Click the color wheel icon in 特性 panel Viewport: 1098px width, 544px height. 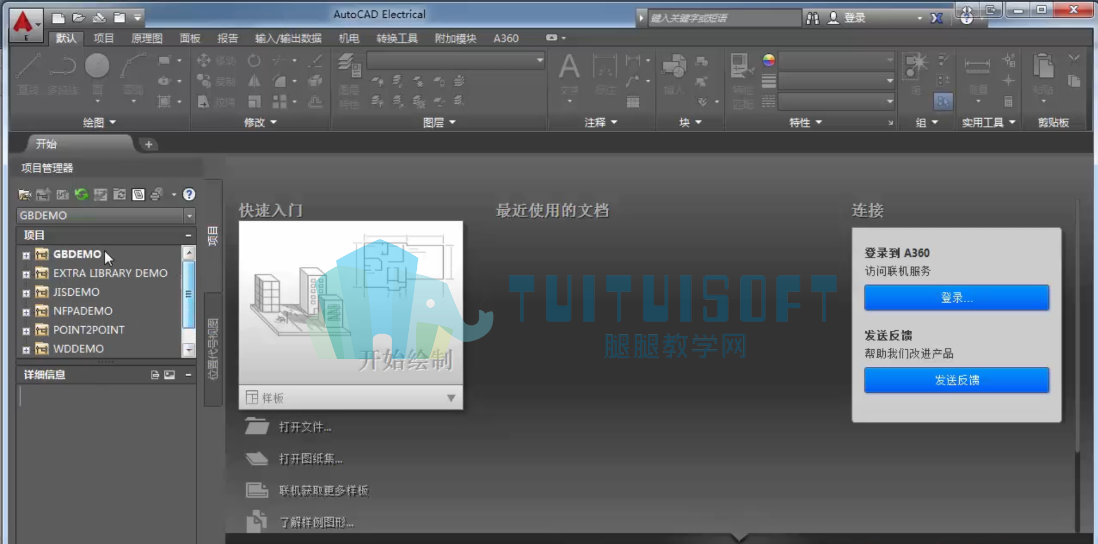pyautogui.click(x=769, y=60)
